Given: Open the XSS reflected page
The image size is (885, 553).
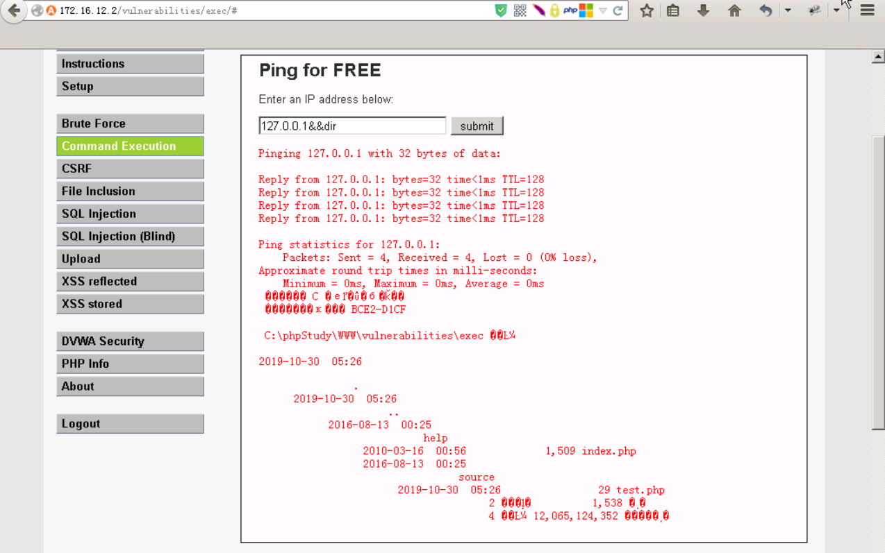Looking at the screenshot, I should [130, 282].
